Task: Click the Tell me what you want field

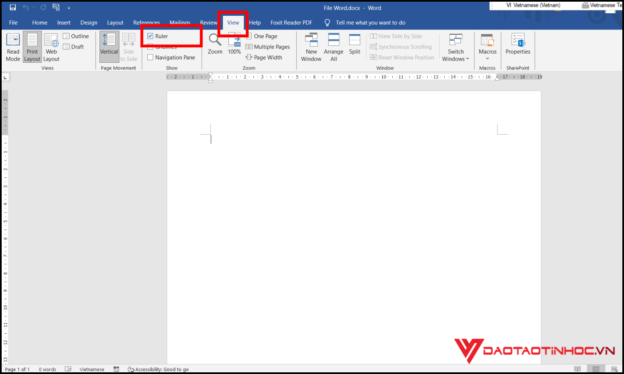Action: click(x=370, y=22)
